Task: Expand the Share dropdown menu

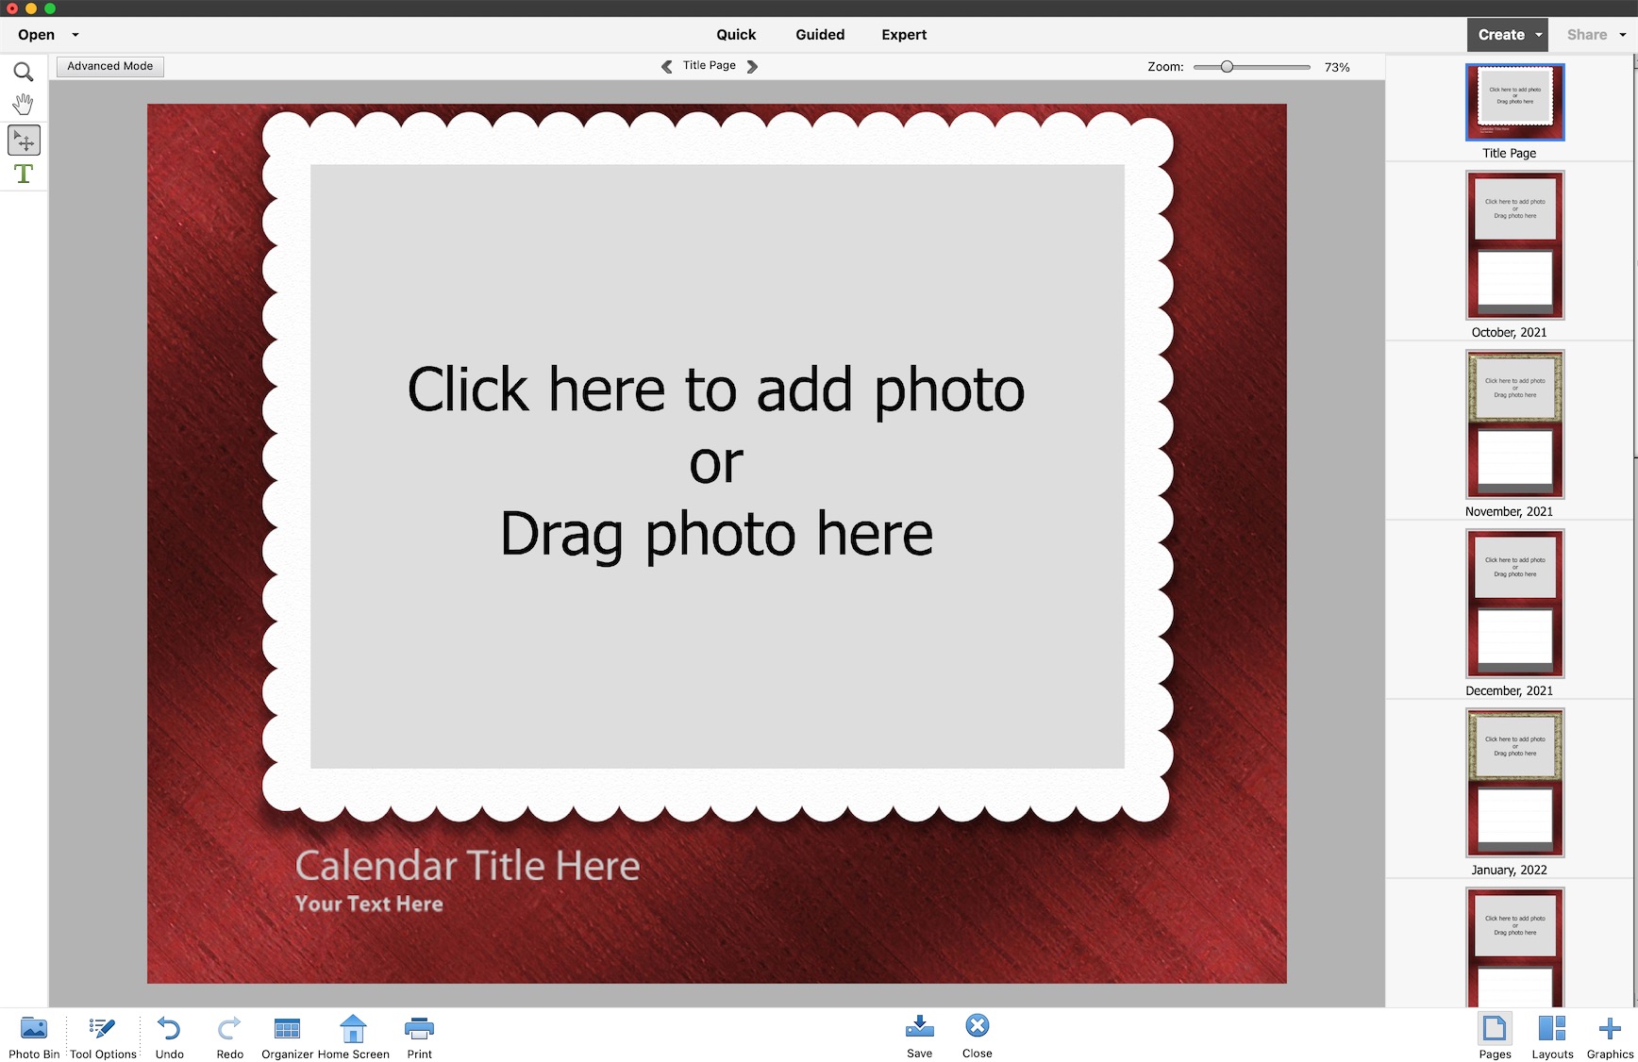Action: [1623, 35]
